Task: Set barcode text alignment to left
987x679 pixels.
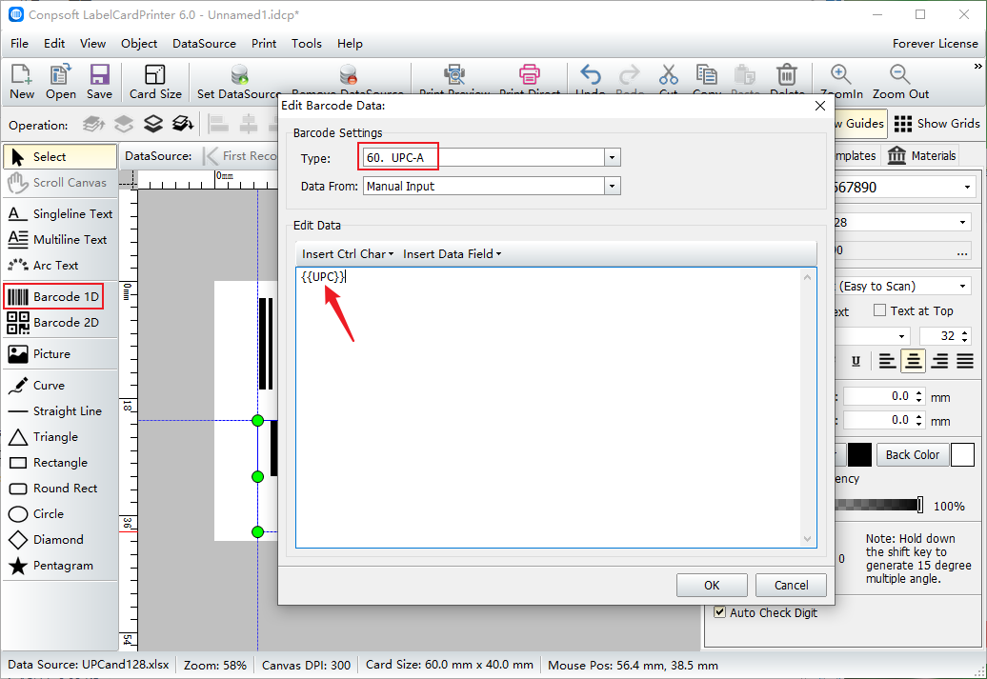Action: [887, 361]
